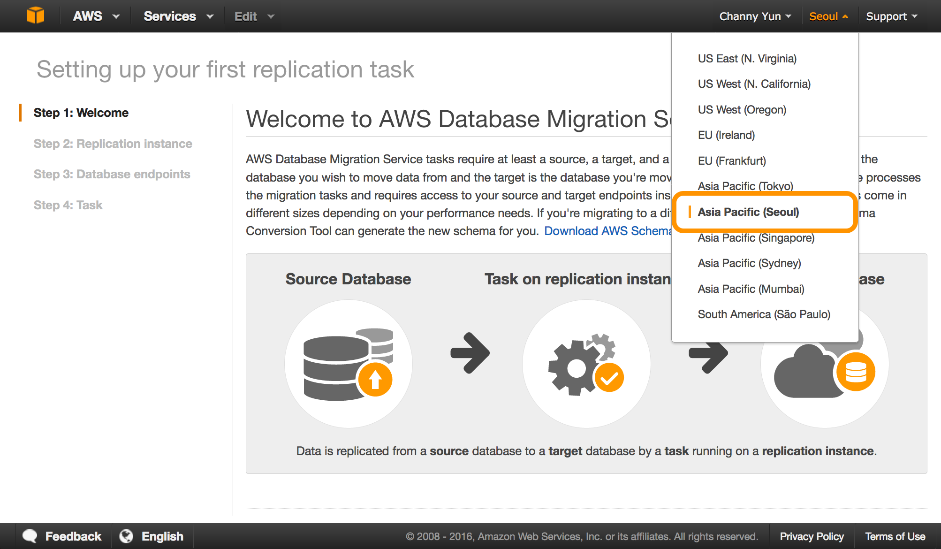This screenshot has width=941, height=549.
Task: Click the arrow after the Source Database
Action: (x=470, y=353)
